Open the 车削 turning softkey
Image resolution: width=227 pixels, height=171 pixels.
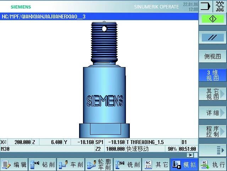(x=71, y=165)
